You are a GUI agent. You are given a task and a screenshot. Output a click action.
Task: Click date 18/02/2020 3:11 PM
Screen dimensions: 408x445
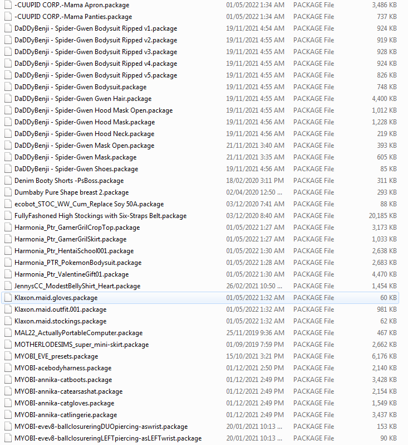255,181
